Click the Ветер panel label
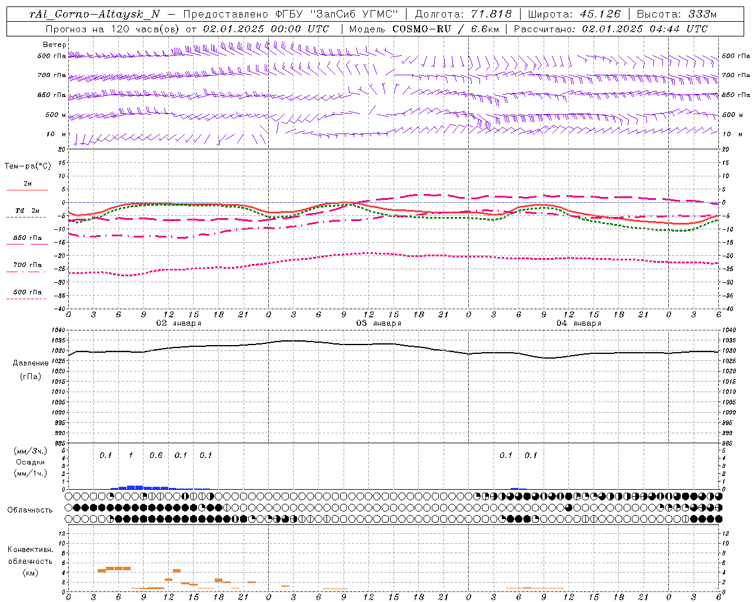The width and height of the screenshot is (753, 602). (55, 45)
